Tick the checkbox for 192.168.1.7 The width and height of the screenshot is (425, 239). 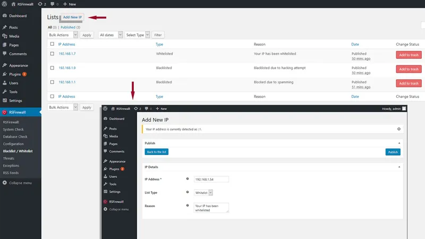(52, 54)
